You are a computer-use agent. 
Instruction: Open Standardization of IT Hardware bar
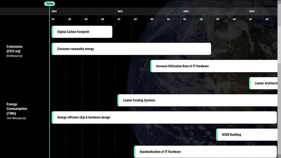pyautogui.click(x=205, y=152)
